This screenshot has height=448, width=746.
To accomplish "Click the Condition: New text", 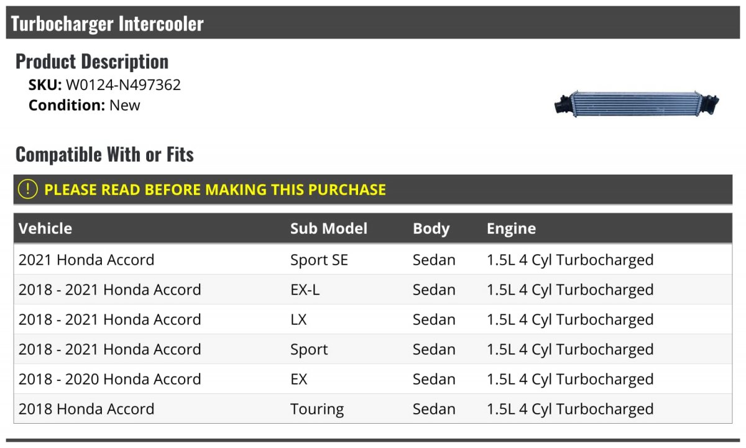I will 85,106.
